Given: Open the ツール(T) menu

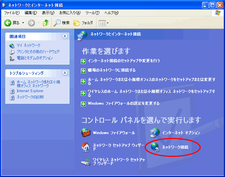Looking at the screenshot, I should [x=92, y=13].
